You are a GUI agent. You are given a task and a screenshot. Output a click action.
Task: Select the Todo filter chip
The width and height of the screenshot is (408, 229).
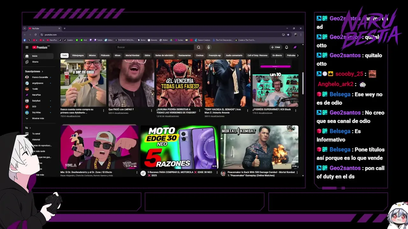point(64,55)
